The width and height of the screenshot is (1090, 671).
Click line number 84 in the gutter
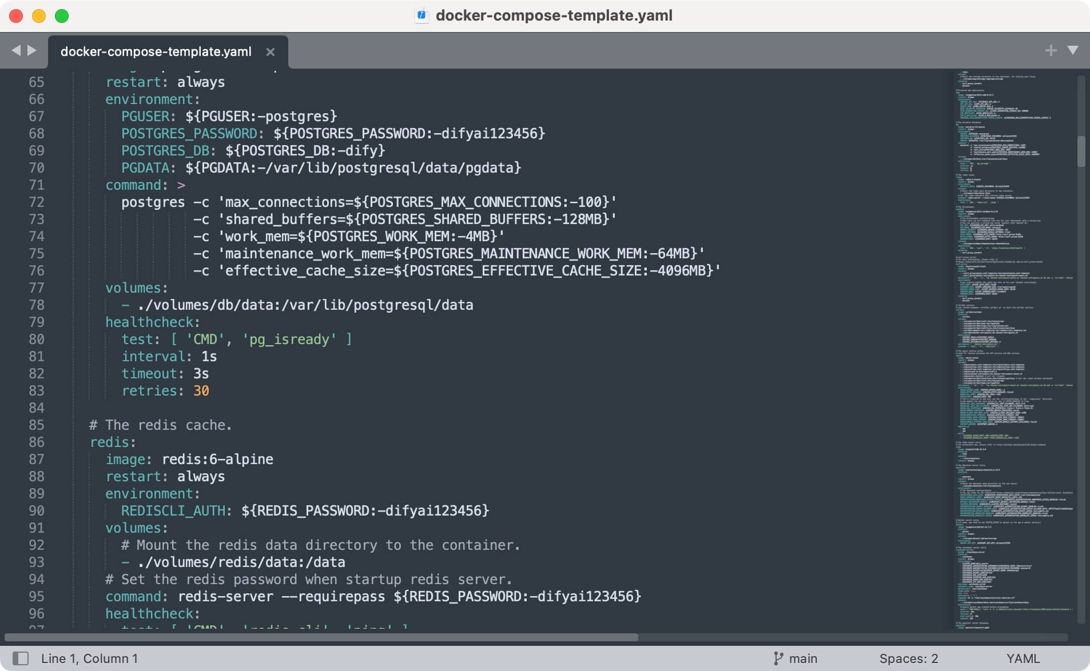coord(36,408)
